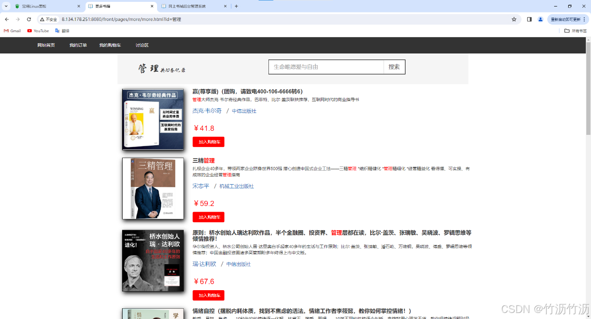The width and height of the screenshot is (591, 319).
Task: Click 中信出版社 under the 原则 book
Action: [239, 264]
